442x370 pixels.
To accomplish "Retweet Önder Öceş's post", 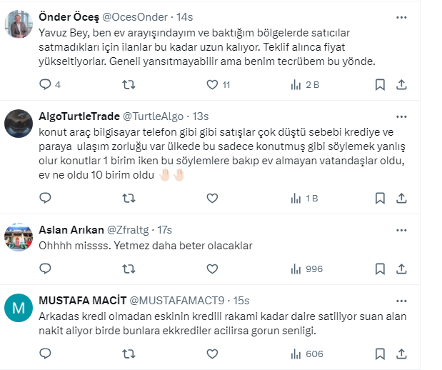I will (x=128, y=85).
